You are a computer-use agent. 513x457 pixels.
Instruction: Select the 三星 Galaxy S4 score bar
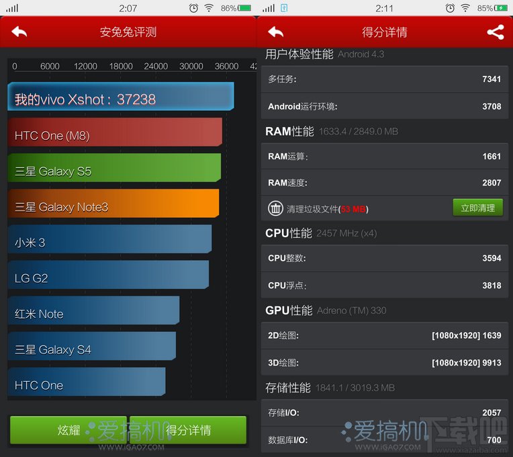(x=91, y=346)
